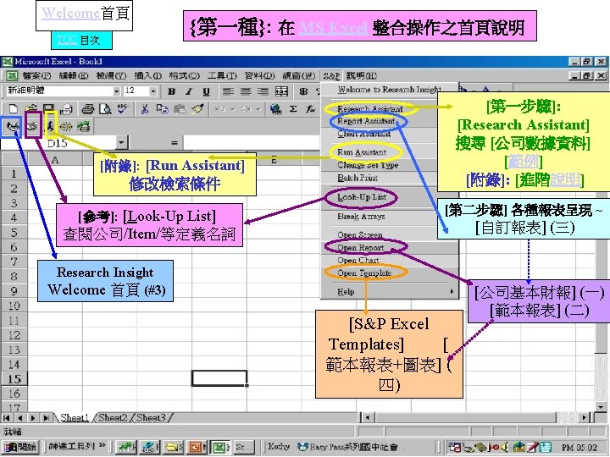
Task: Open Print Preview from the toolbar
Action: coord(105,109)
